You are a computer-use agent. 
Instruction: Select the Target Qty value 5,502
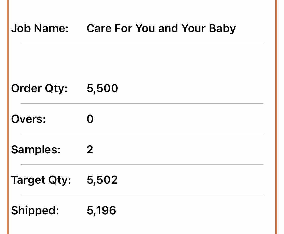[102, 180]
